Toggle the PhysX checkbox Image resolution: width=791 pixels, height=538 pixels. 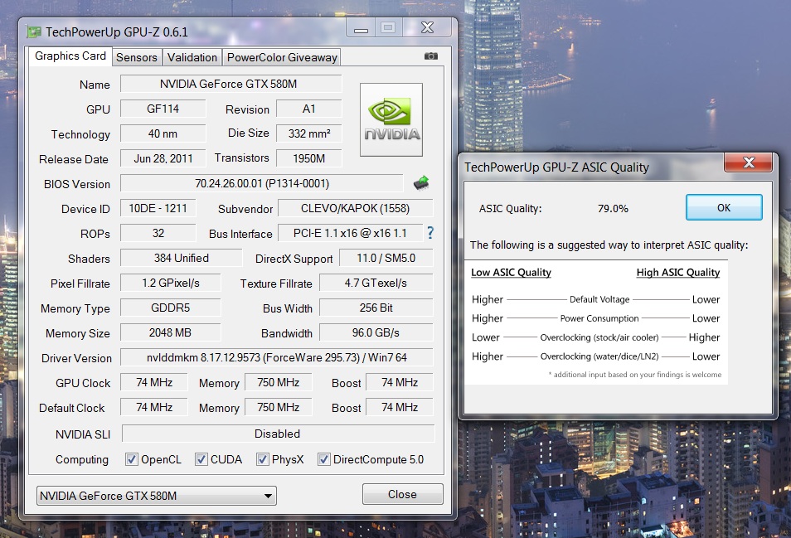262,459
